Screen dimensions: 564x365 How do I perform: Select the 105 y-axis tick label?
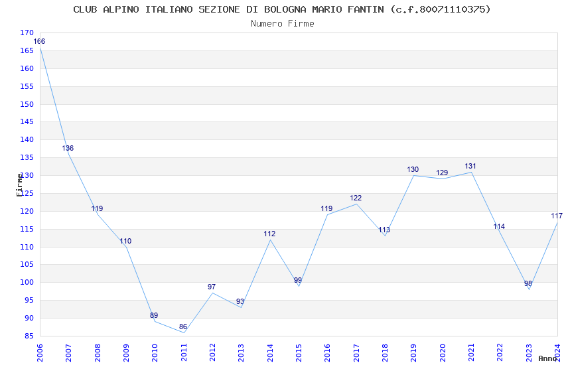27,264
